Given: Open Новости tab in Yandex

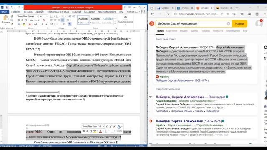Looking at the screenshot, I should [x=218, y=31].
